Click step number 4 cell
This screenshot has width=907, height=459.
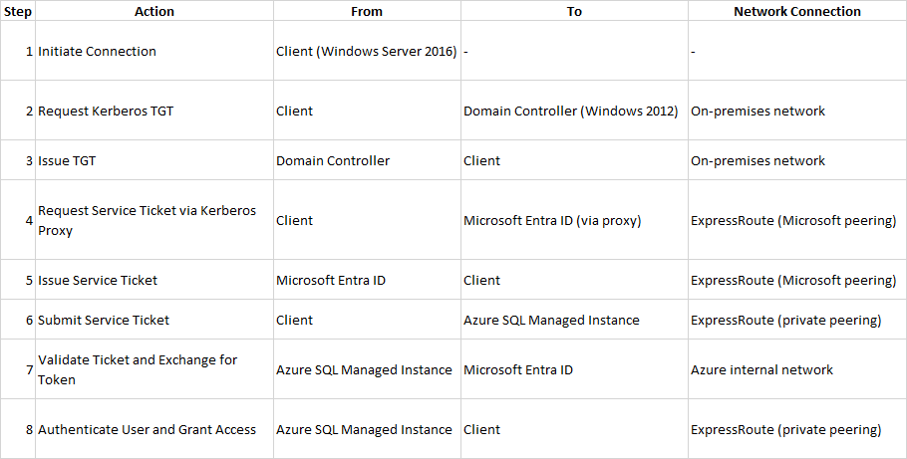(17, 220)
